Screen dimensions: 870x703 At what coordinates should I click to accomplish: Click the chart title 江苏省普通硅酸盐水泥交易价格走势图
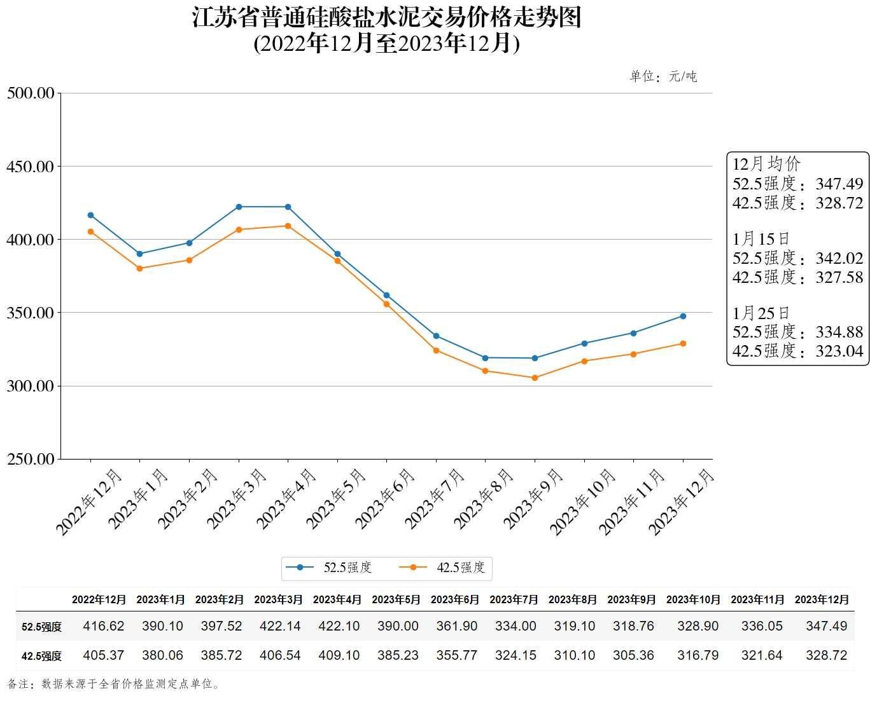click(386, 18)
